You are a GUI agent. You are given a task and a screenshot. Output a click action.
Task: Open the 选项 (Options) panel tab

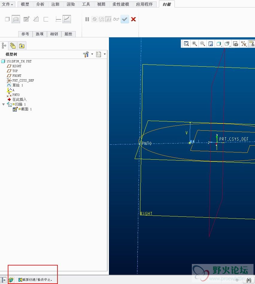(x=40, y=34)
